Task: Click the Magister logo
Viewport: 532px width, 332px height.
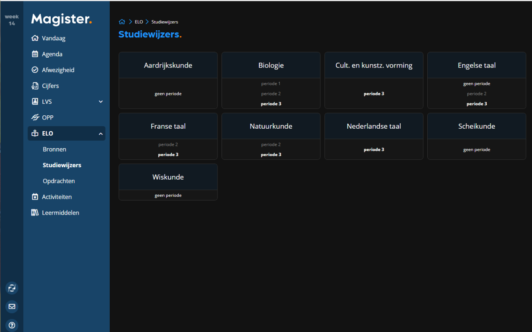Action: point(61,19)
